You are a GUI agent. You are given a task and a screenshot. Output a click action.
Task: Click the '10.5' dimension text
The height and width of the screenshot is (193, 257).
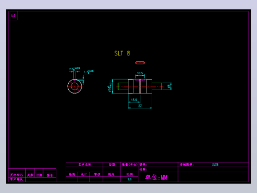click(140, 73)
